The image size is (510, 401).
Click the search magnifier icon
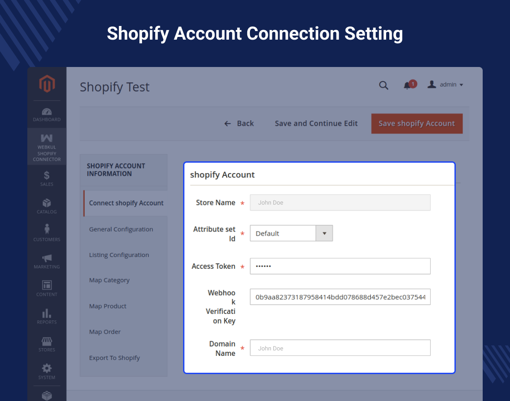pos(384,85)
